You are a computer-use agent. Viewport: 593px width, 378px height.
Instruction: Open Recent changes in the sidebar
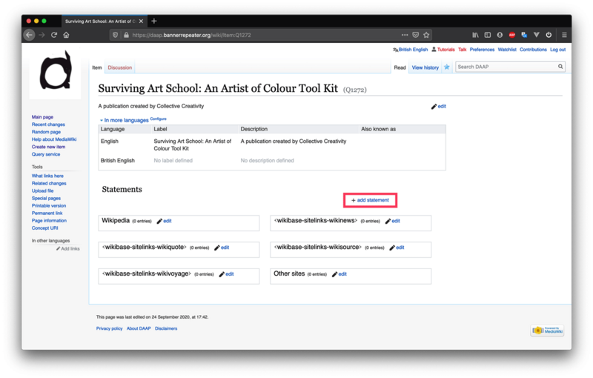point(48,125)
